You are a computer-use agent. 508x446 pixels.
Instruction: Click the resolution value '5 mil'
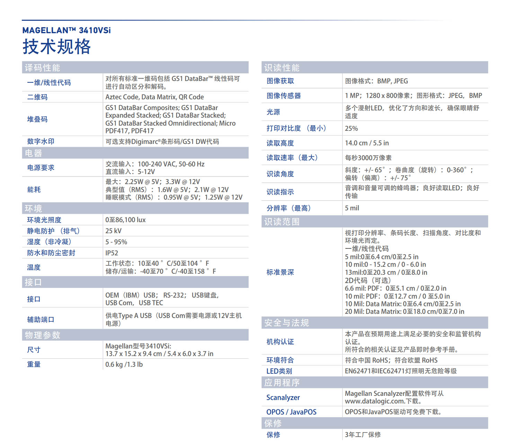tap(352, 208)
